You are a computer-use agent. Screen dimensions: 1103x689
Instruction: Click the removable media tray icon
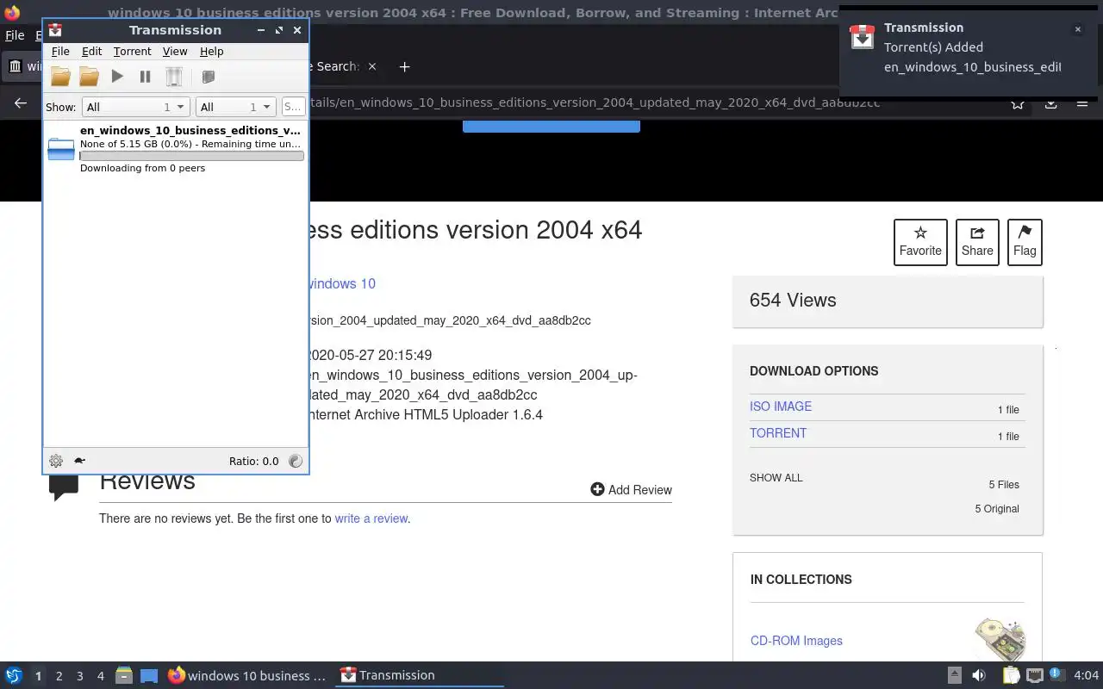955,676
